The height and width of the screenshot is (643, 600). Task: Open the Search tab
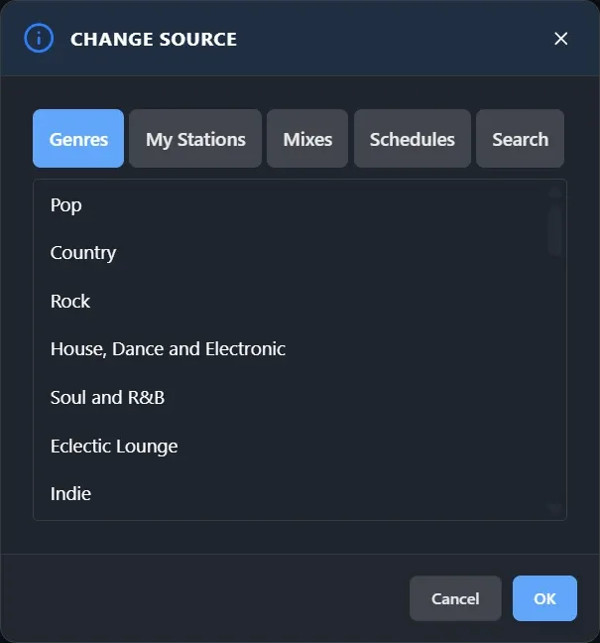click(520, 139)
